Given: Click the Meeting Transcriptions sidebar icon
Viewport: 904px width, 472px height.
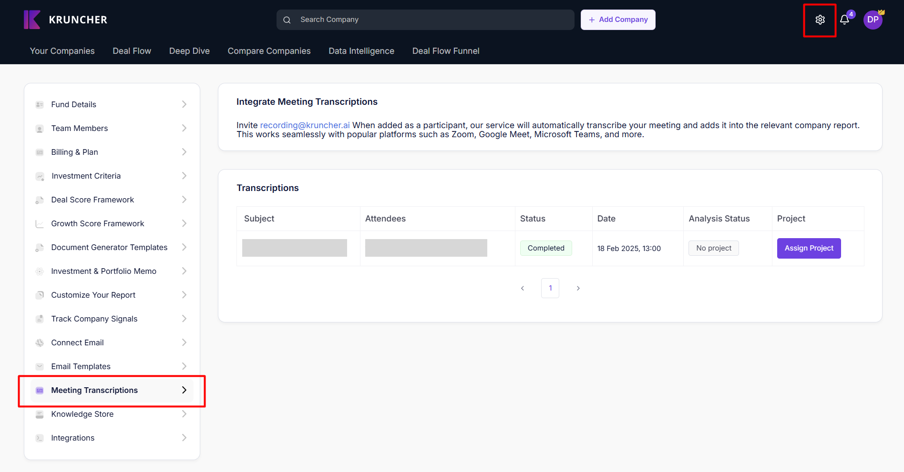Looking at the screenshot, I should [x=40, y=390].
